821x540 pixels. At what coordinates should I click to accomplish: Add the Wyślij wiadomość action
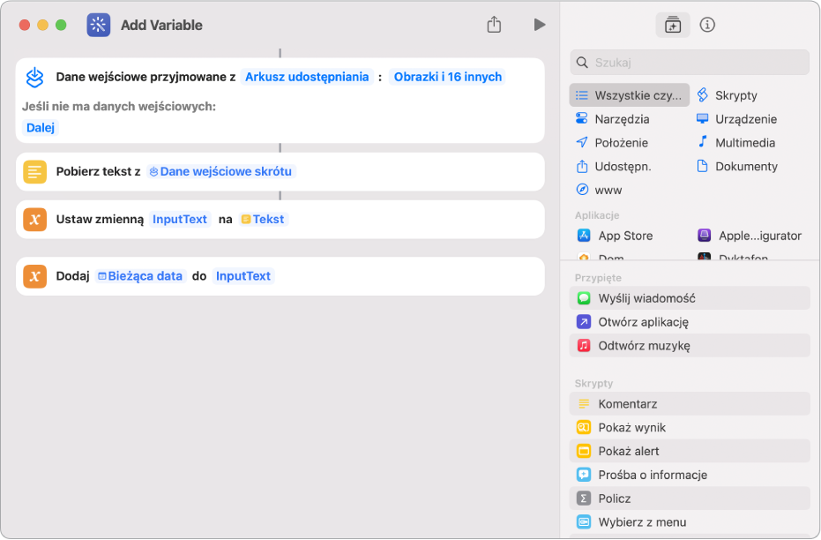pos(646,298)
